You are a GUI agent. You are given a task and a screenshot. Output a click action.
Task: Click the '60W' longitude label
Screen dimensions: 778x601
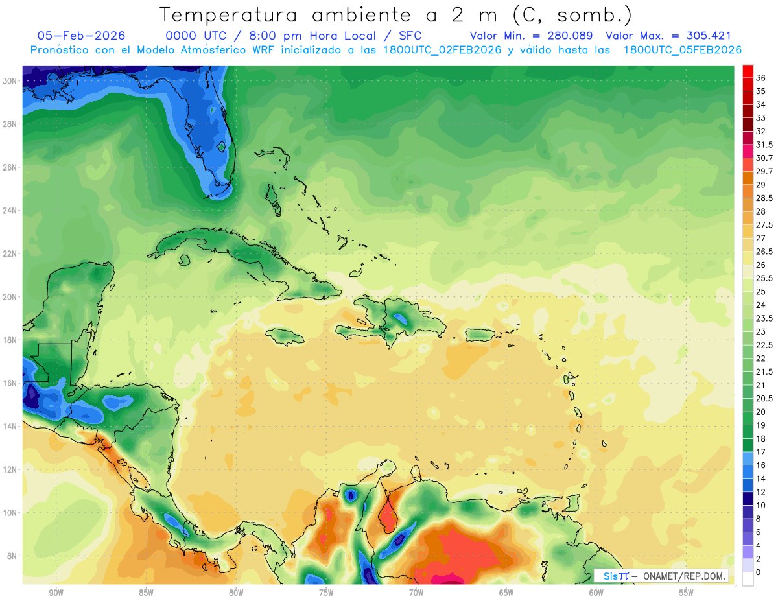point(596,593)
